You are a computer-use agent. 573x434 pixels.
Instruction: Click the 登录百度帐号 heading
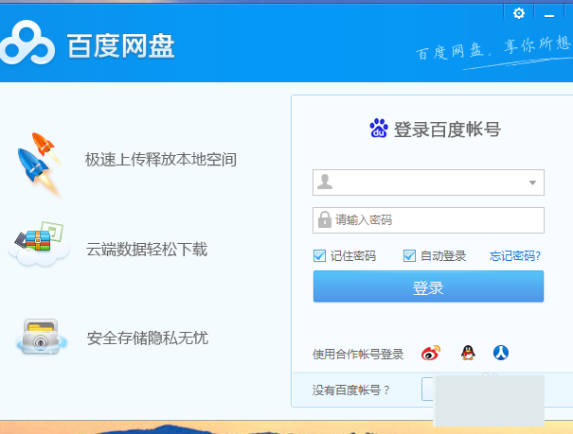447,130
